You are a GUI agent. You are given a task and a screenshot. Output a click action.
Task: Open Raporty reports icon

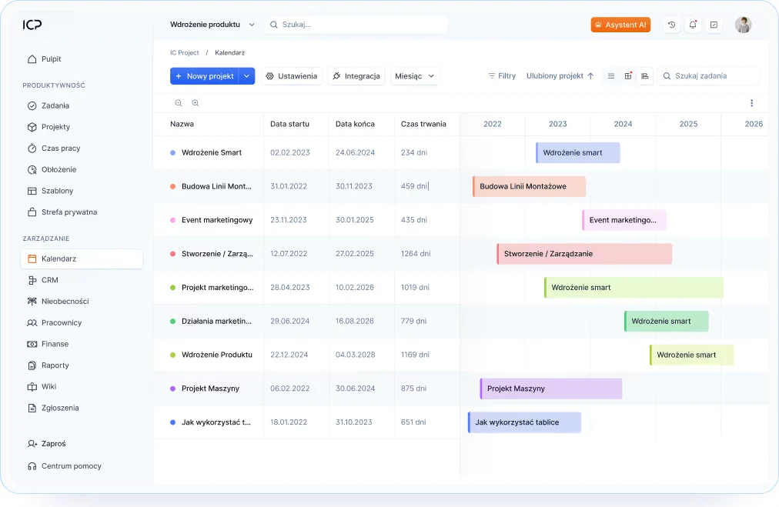(32, 365)
